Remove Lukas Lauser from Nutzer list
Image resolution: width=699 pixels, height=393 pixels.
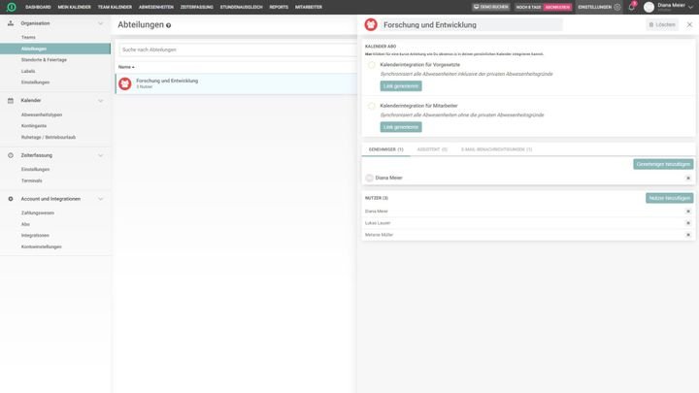(x=688, y=223)
